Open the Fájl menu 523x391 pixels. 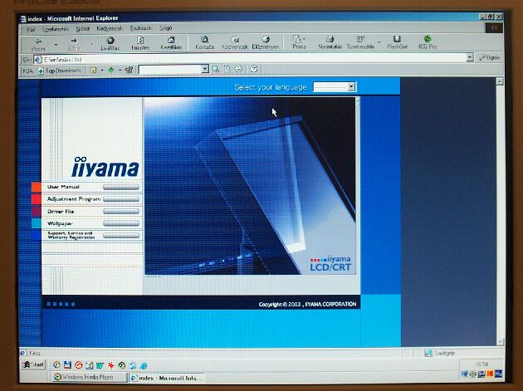[31, 29]
